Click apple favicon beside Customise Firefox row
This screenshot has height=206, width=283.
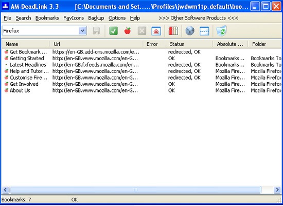coord(7,78)
